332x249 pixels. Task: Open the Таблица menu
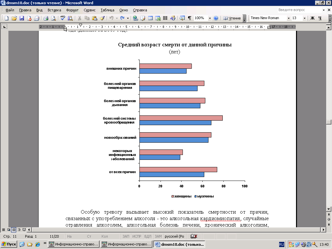coord(107,10)
